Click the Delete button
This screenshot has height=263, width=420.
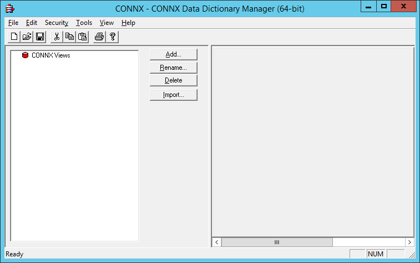(174, 80)
